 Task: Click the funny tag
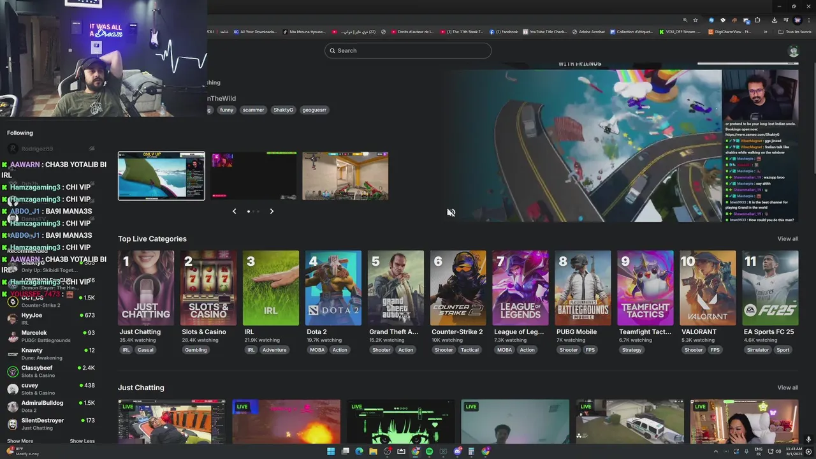[x=226, y=110]
